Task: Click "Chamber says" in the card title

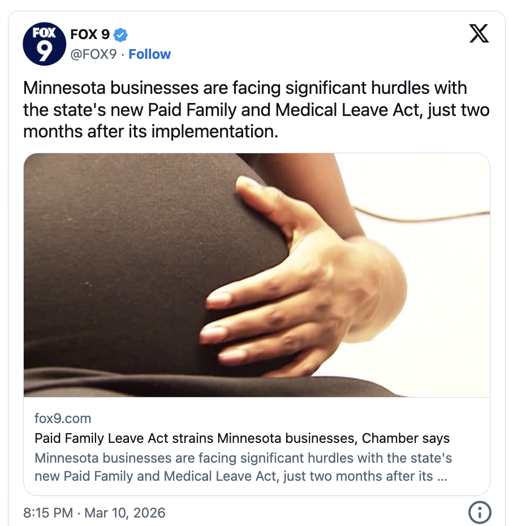Action: coord(406,438)
